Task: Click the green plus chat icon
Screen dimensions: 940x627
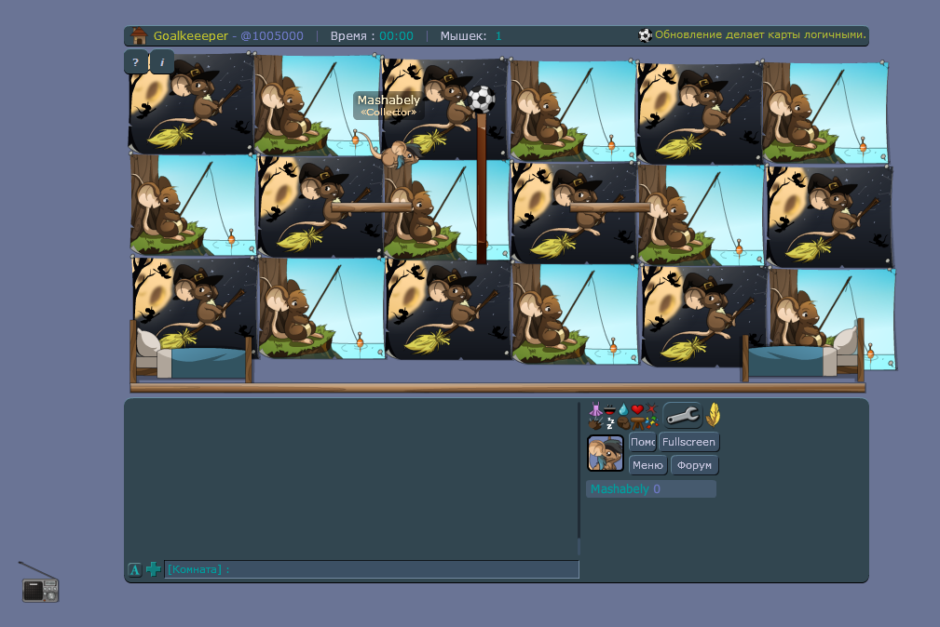Action: pyautogui.click(x=154, y=569)
